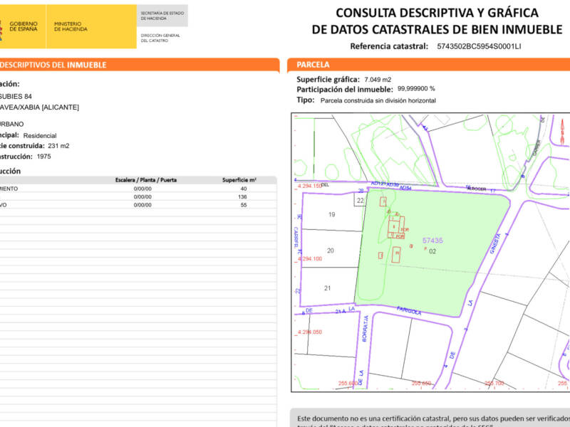Click '0/00/00' in the row with 40
The image size is (570, 427).
[142, 189]
